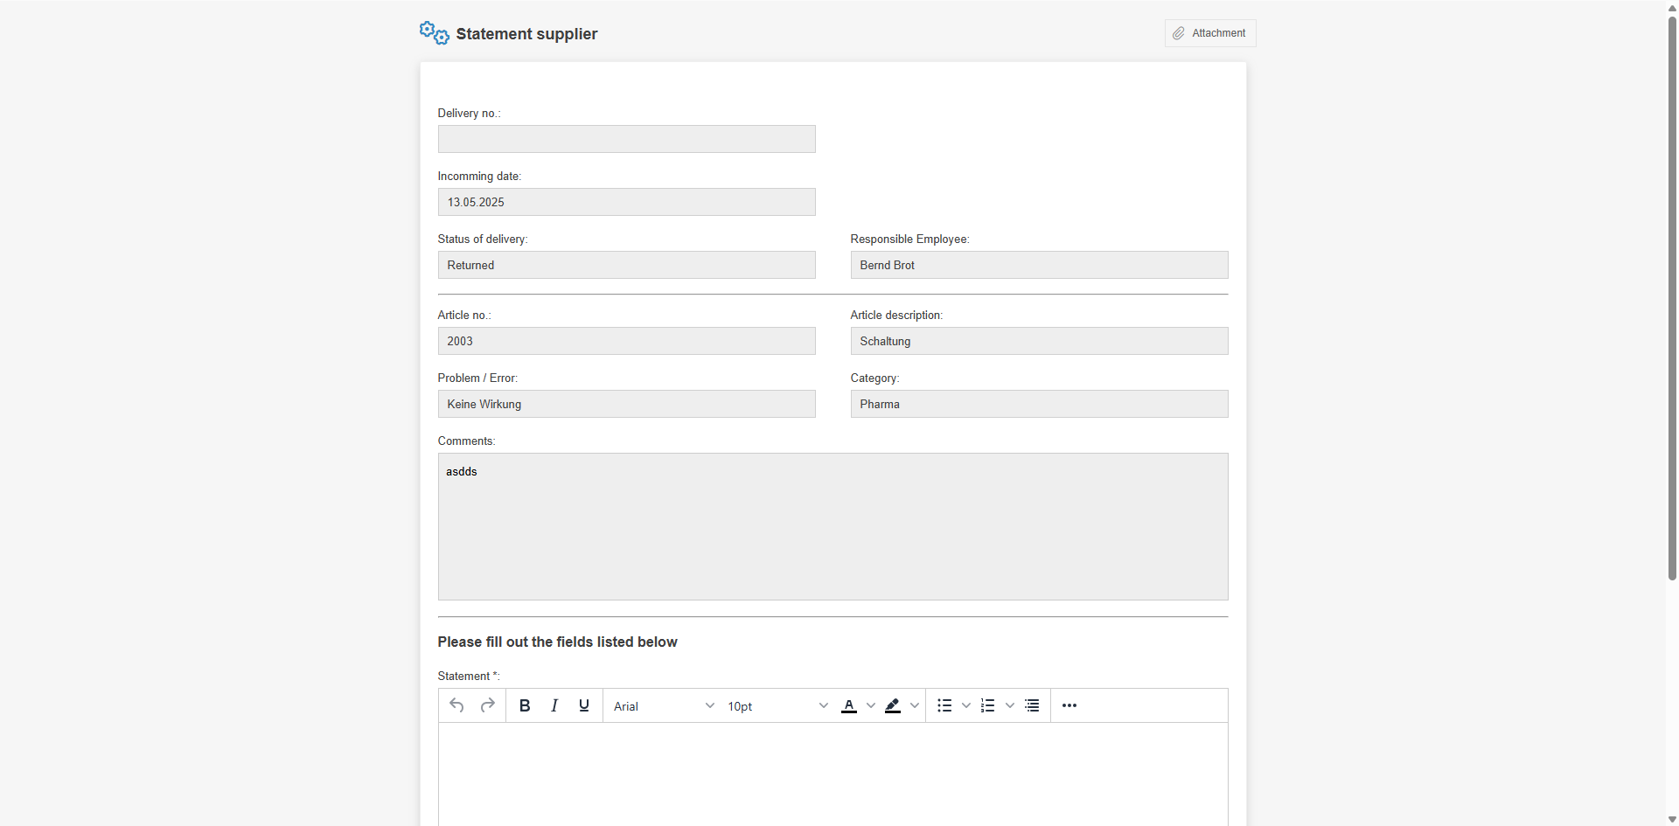The image size is (1679, 826).
Task: Apply the current text color
Action: pos(849,705)
